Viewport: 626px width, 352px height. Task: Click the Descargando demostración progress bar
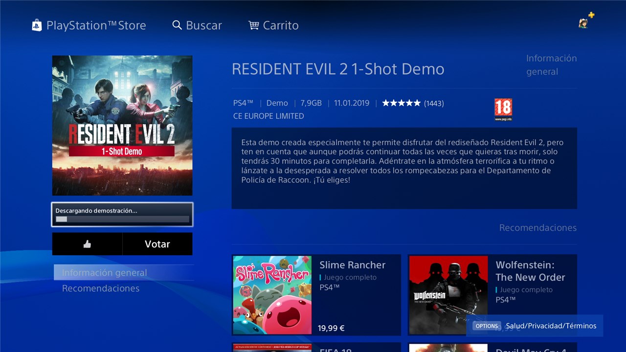point(122,220)
